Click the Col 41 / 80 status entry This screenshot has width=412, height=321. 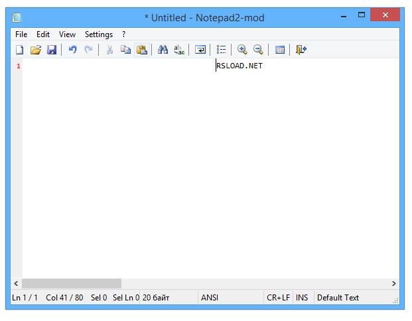pyautogui.click(x=64, y=298)
